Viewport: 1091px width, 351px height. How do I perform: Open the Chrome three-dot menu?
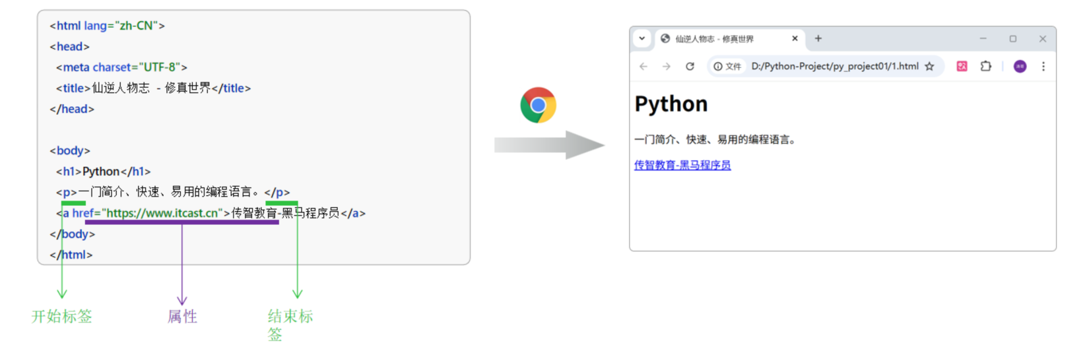pos(1043,66)
